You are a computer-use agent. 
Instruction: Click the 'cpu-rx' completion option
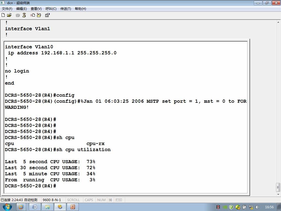(x=95, y=143)
